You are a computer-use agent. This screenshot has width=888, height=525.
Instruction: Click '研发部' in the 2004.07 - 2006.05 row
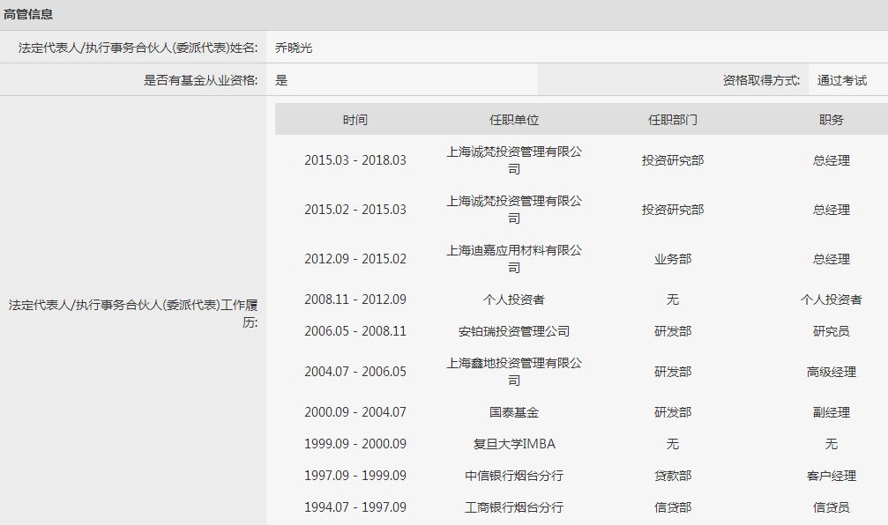[672, 372]
